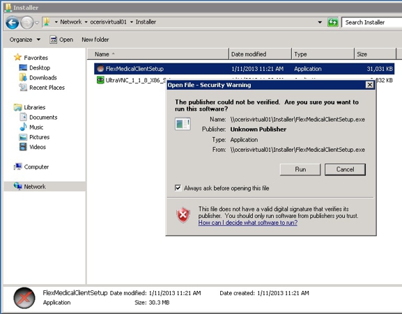Screen dimensions: 402x314
Task: Open Favorites in the navigation pane
Action: 36,58
